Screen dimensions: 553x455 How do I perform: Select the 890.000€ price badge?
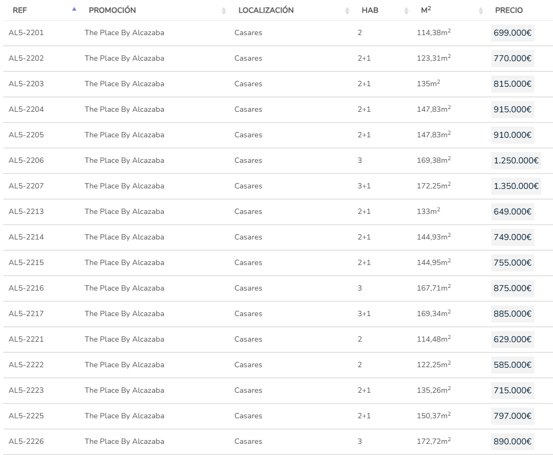pos(513,442)
